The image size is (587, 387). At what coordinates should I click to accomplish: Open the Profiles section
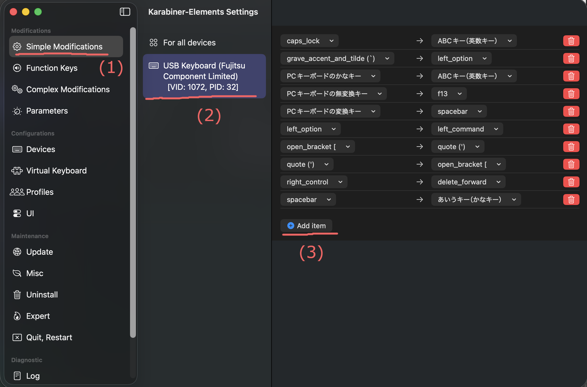click(66, 192)
